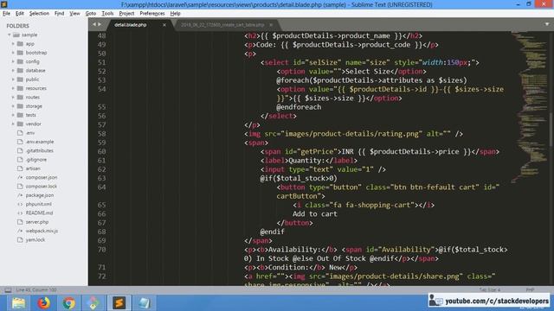
Task: Open the Project menu
Action: pos(126,14)
